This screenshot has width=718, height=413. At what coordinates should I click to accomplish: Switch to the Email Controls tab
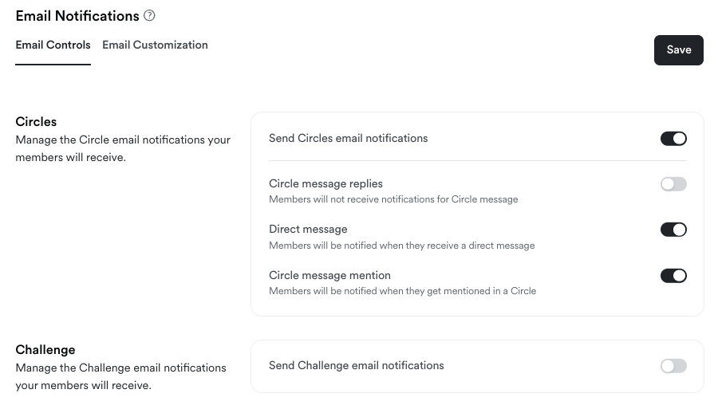pyautogui.click(x=53, y=45)
